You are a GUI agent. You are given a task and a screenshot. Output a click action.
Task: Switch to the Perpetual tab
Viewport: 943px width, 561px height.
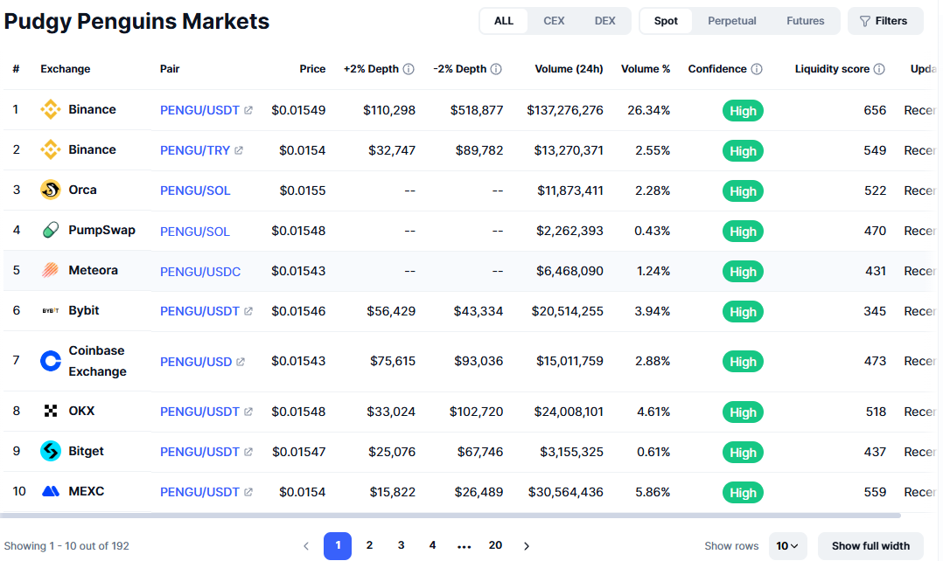point(732,21)
